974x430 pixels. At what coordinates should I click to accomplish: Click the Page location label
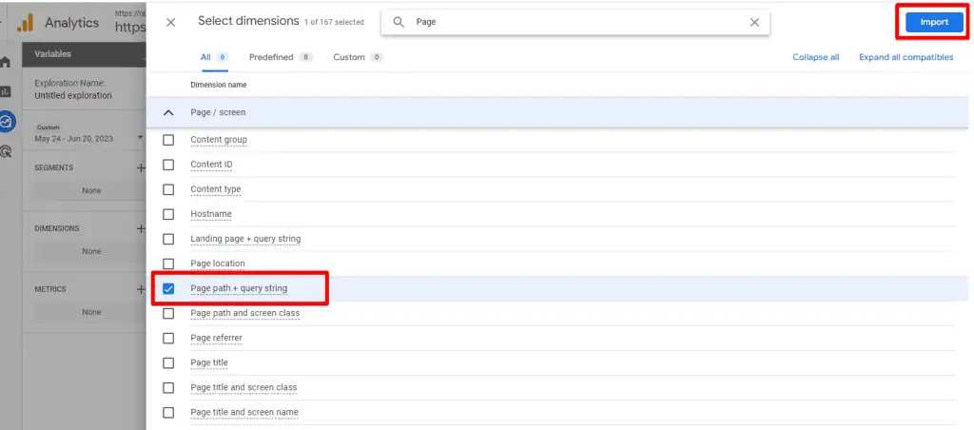tap(218, 264)
